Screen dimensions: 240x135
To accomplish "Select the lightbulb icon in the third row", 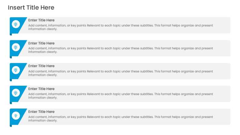I will (x=16, y=70).
